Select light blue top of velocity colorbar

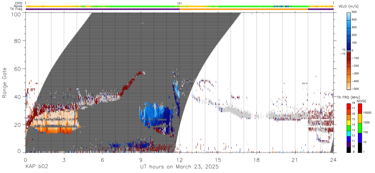tap(348, 17)
